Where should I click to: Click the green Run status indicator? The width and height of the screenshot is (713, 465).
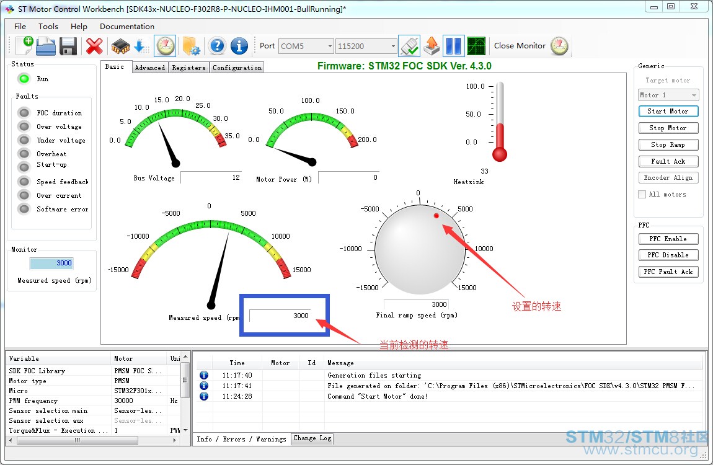point(24,79)
